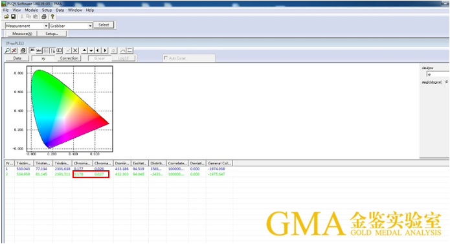
Task: Click the save floppy disk icon
Action: tap(13, 17)
